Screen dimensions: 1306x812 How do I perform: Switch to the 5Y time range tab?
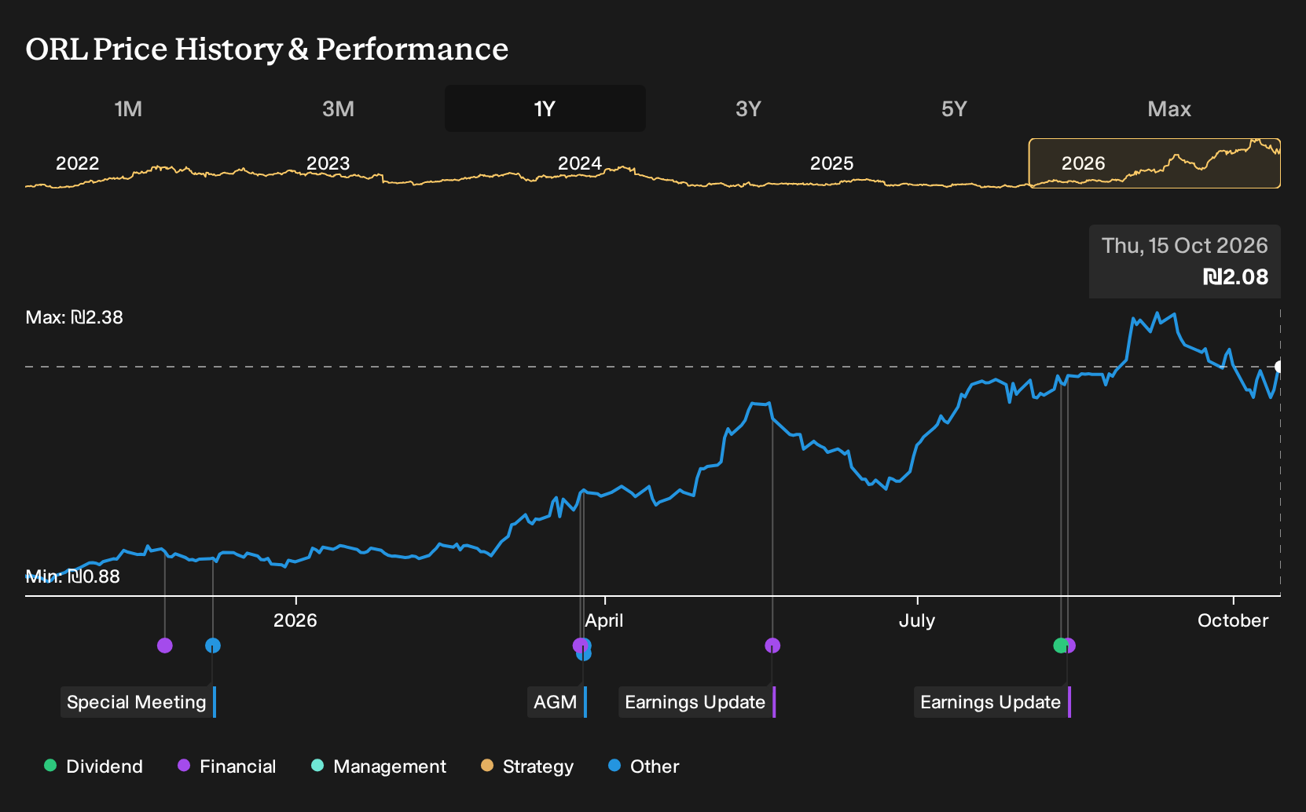tap(954, 108)
